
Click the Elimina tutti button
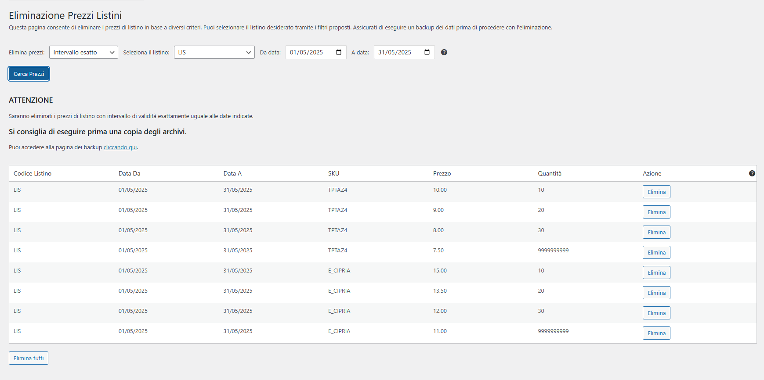click(29, 358)
